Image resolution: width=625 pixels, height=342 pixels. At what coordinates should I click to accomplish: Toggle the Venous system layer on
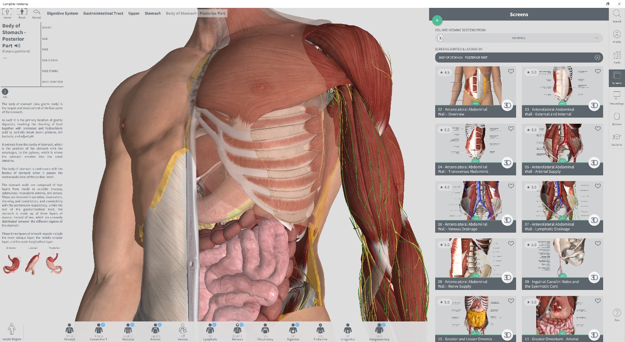point(183,330)
